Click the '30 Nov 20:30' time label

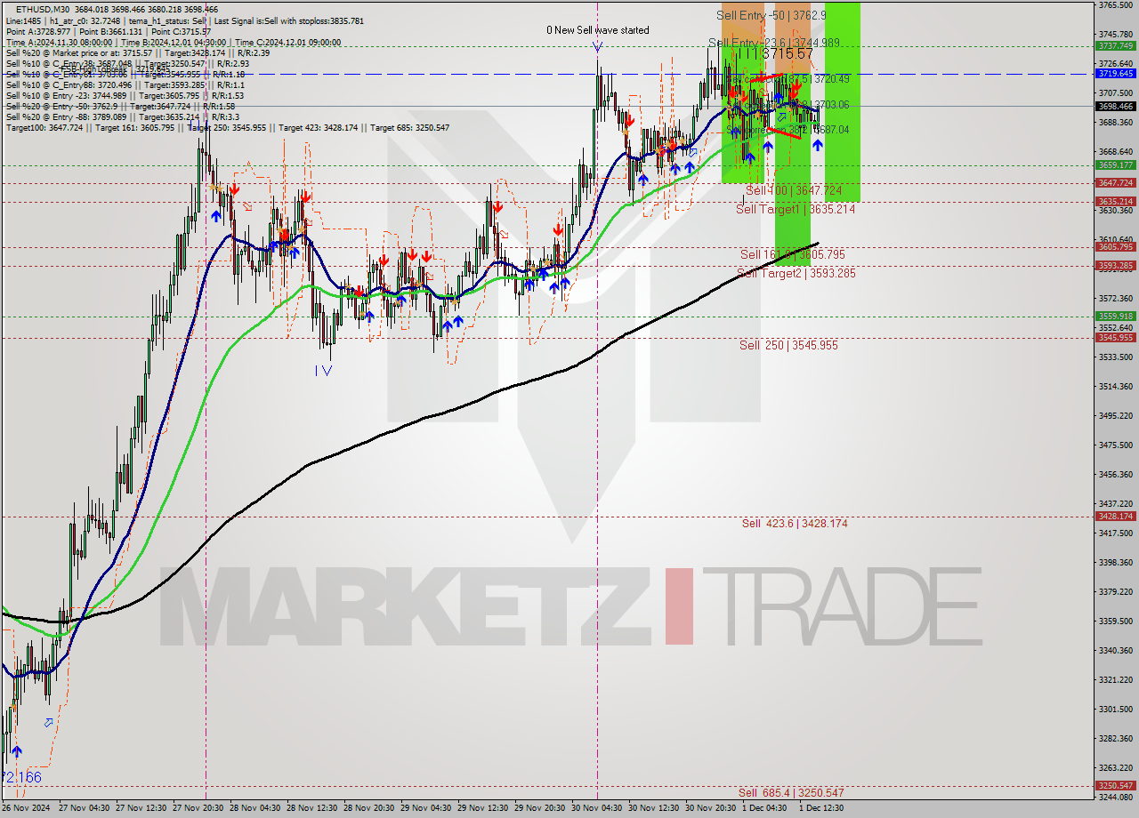pos(710,808)
